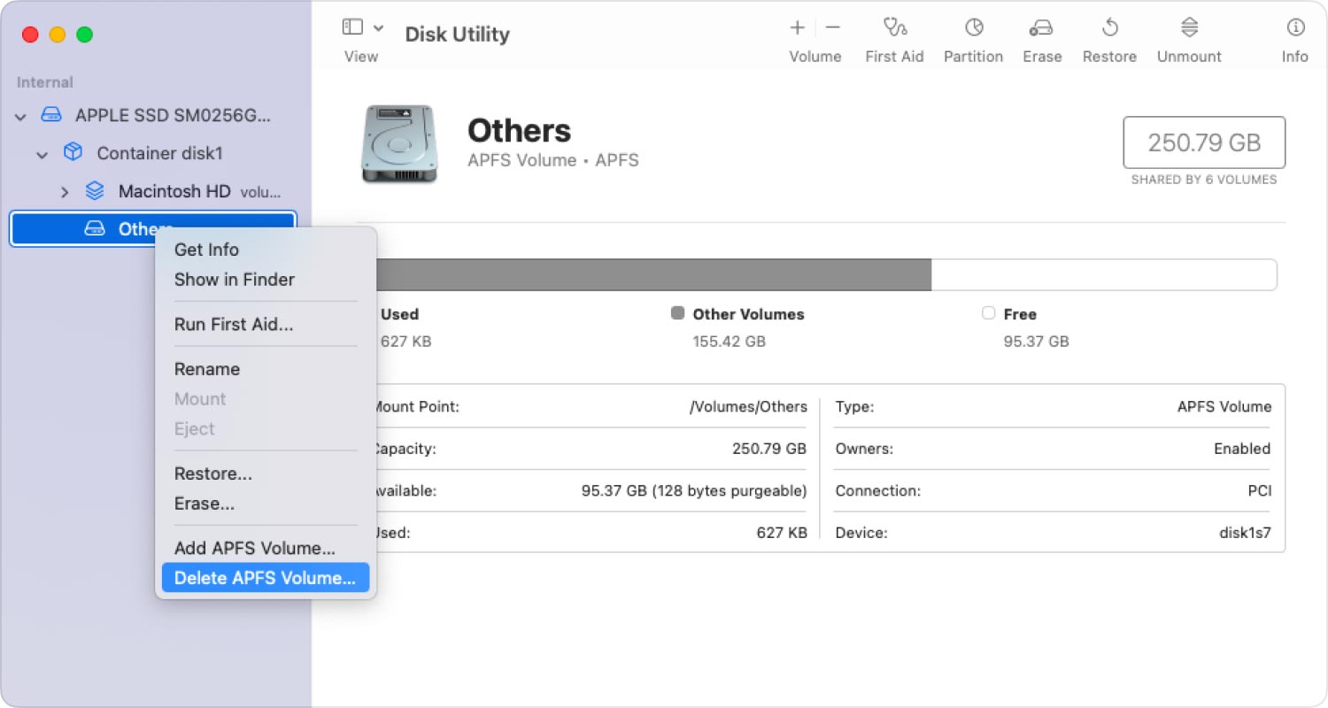Open the View dropdown chevron
Screen dimensions: 1328x708
378,27
